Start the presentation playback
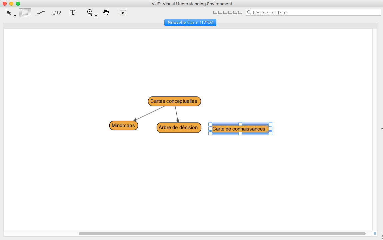Screen dimensions: 383x240 [123, 13]
